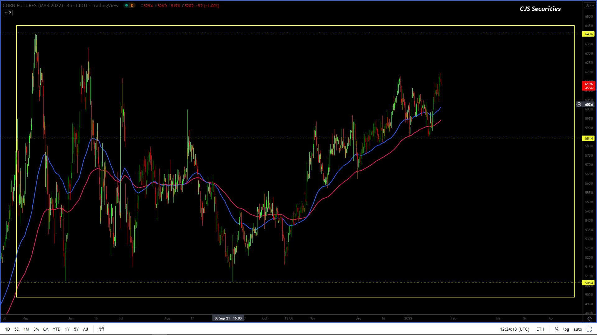Click the delayed data D indicator
The image size is (597, 335).
(132, 6)
